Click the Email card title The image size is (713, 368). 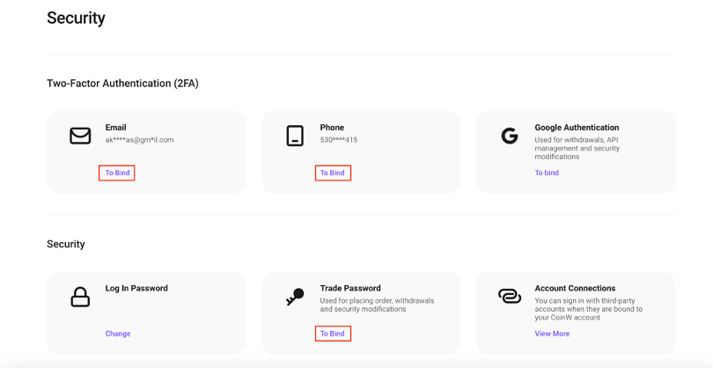coord(116,128)
